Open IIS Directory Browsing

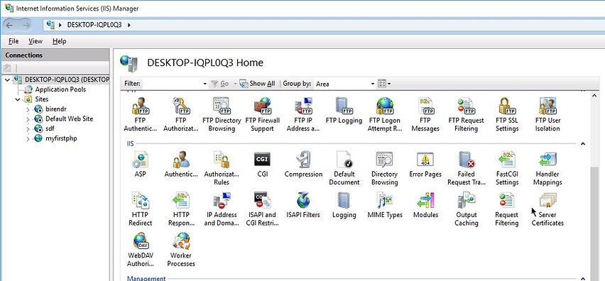pos(384,168)
